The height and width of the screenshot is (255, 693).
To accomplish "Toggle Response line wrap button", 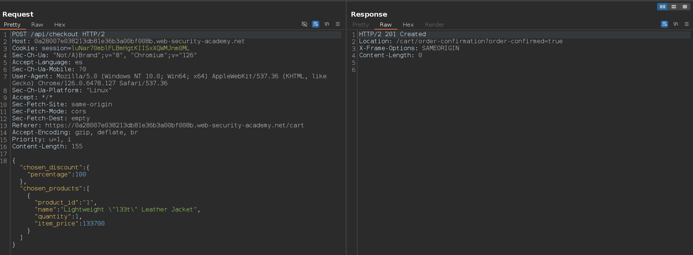I will [x=665, y=24].
